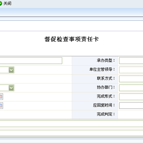Expand the lower green dropdown arrow
Viewport: 143px width, 143px height.
[11, 88]
